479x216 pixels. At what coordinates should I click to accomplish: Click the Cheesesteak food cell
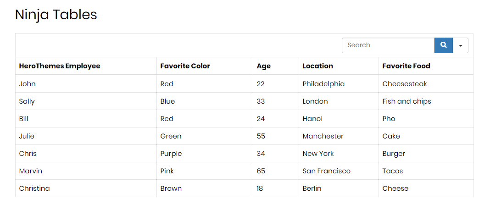pos(405,84)
